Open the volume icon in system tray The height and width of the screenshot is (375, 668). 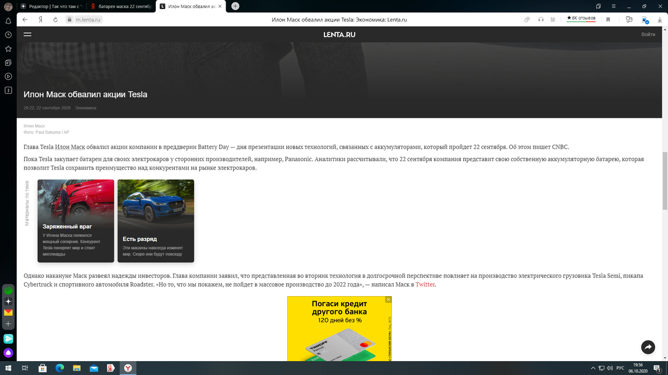point(610,368)
